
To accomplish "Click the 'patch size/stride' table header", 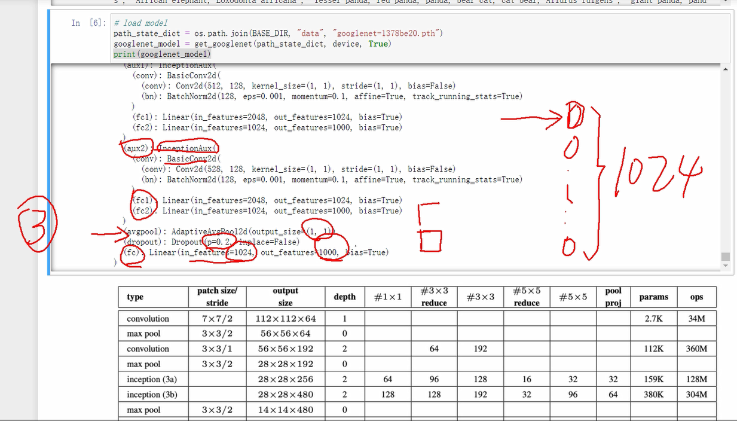I will [217, 297].
